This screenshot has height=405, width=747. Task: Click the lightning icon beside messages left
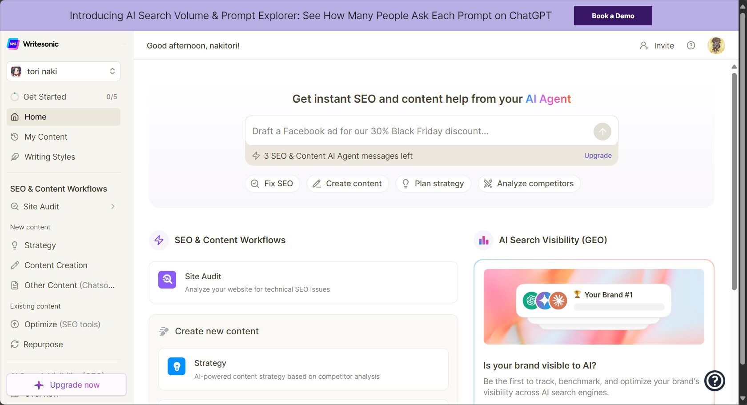click(256, 156)
